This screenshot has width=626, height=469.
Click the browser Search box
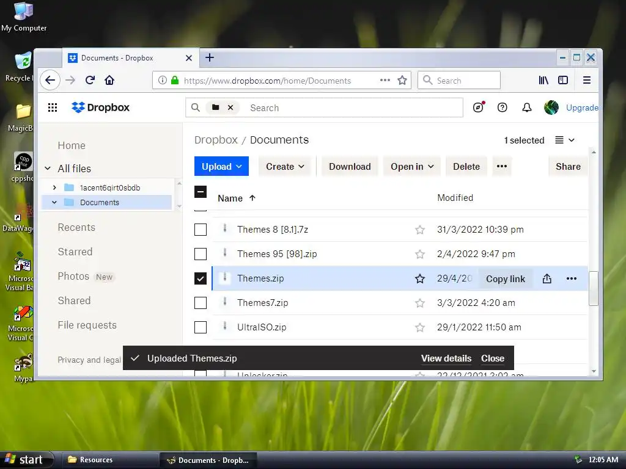pyautogui.click(x=459, y=80)
